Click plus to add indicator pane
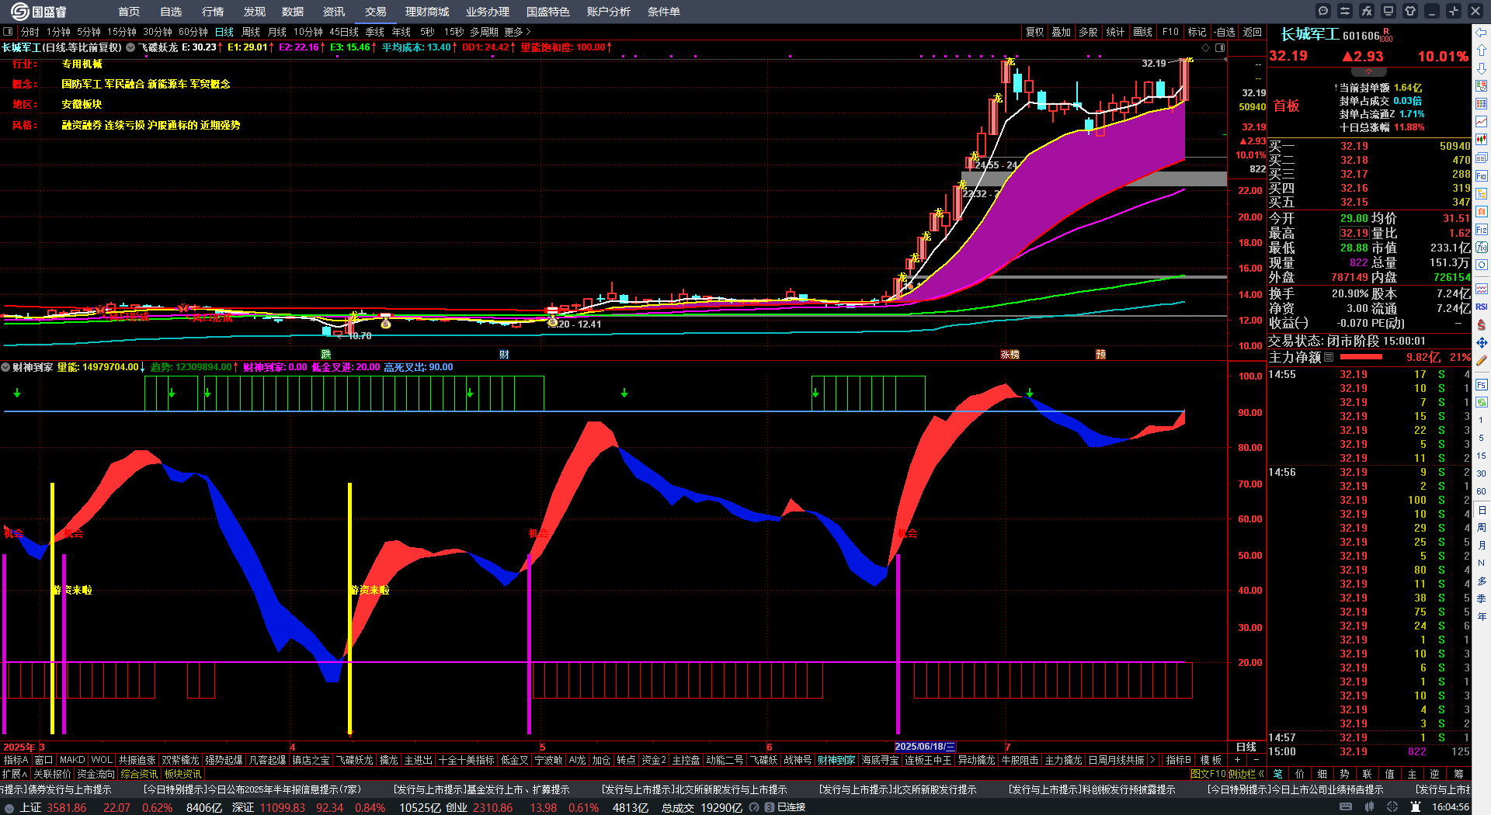Screen dimensions: 1491x815 coord(1238,760)
